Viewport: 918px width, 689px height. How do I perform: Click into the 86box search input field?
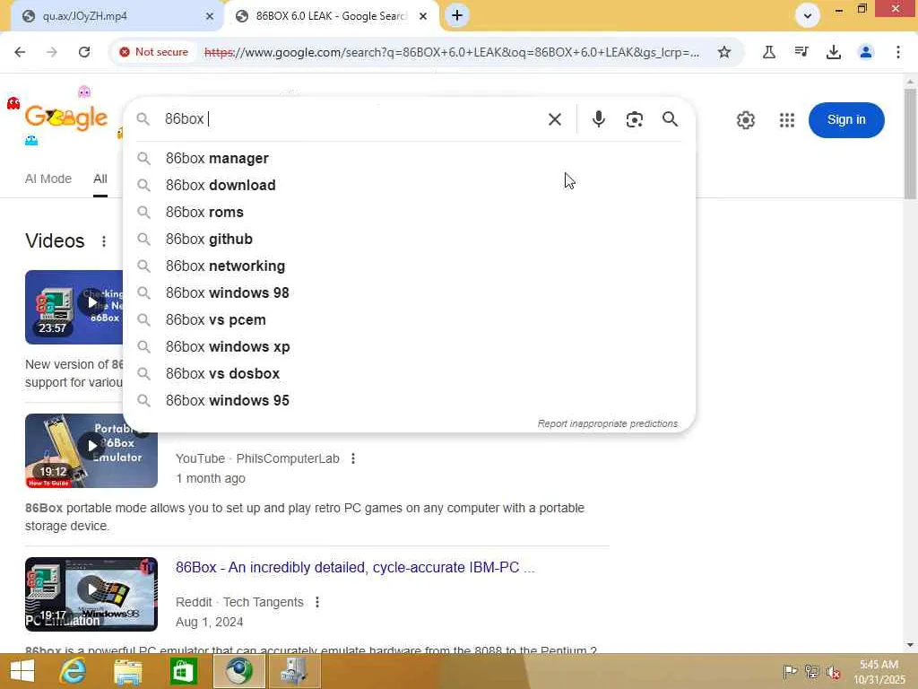[351, 119]
